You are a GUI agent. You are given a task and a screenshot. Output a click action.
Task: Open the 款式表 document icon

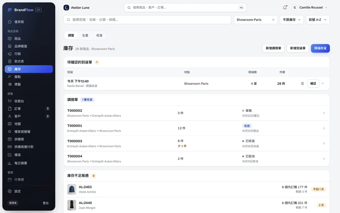(x=10, y=61)
